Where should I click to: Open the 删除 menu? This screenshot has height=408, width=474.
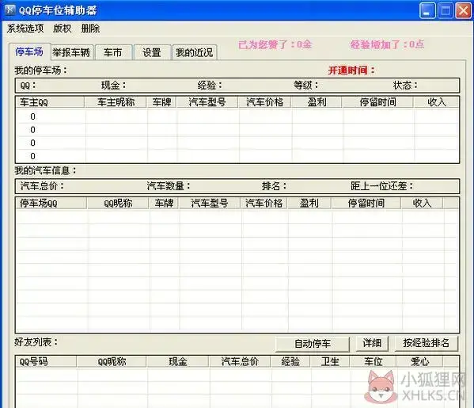(90, 29)
